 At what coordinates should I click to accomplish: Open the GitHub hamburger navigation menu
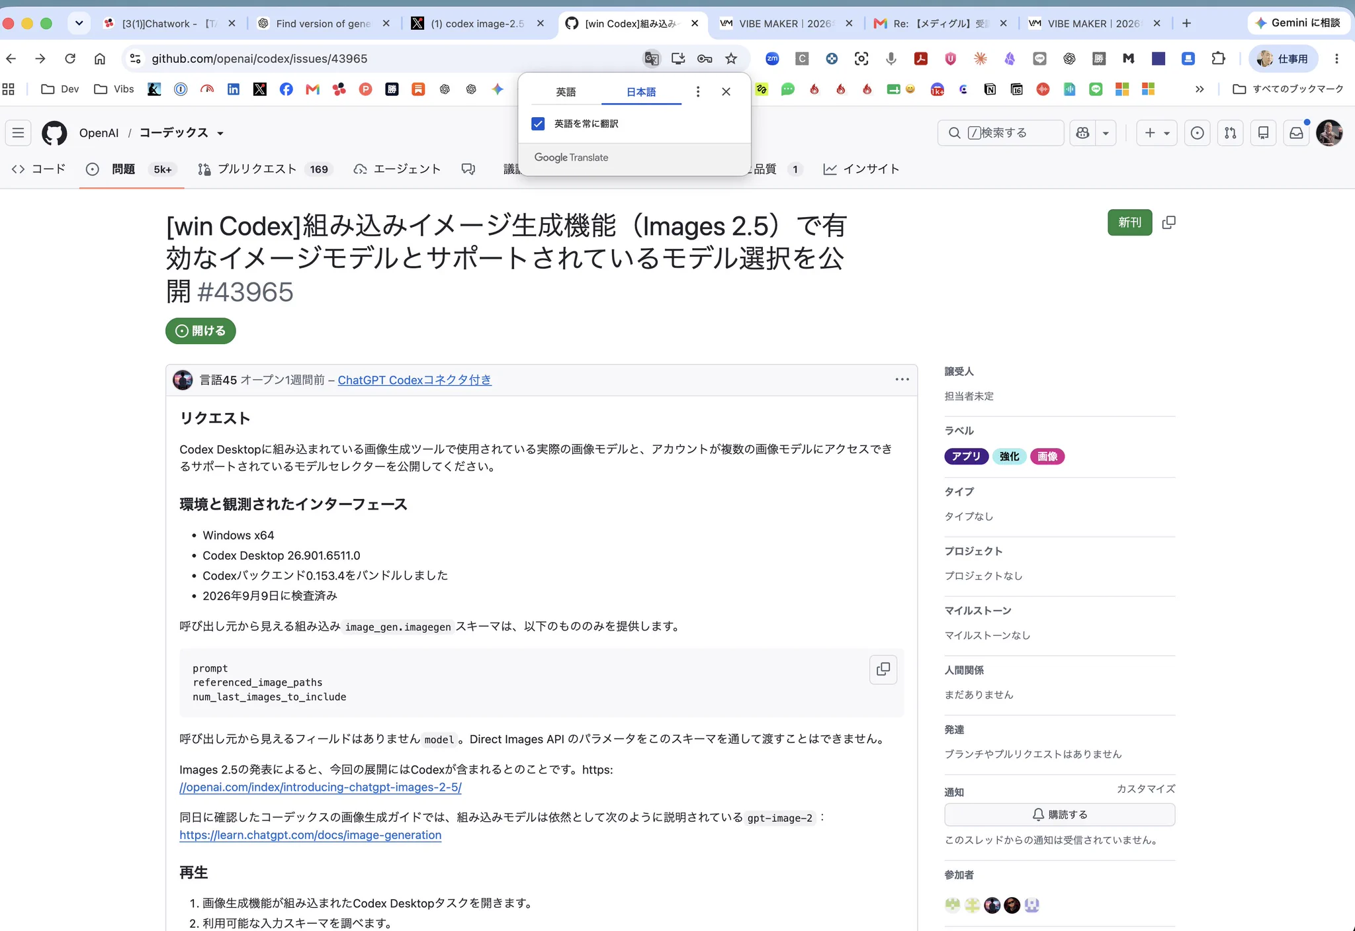(19, 133)
